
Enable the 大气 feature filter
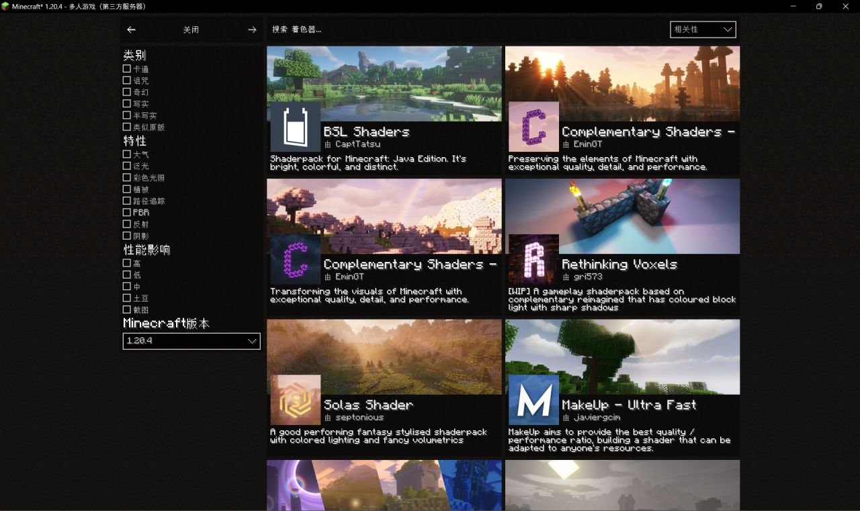coord(127,154)
